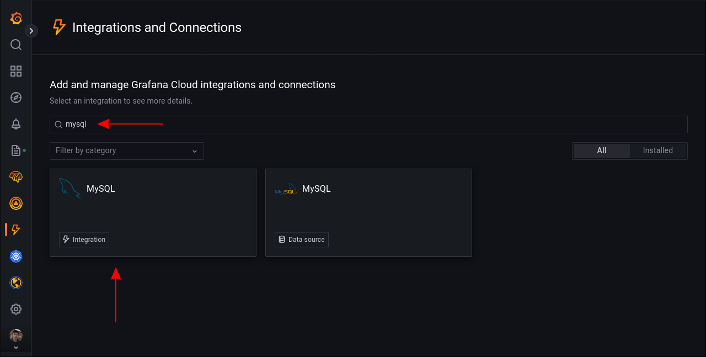The image size is (706, 357).
Task: Open Search from the sidebar magnifier icon
Action: coord(15,45)
